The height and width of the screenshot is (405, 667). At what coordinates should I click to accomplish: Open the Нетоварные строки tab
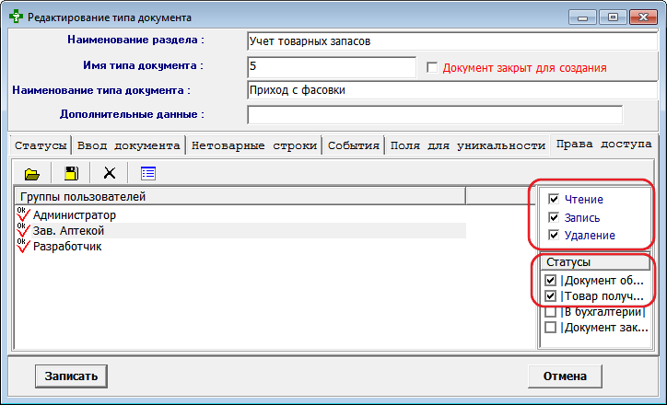(x=254, y=145)
